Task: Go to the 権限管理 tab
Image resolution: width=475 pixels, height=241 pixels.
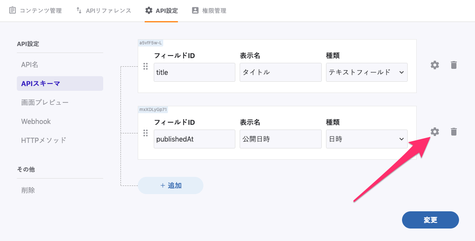Action: 209,10
